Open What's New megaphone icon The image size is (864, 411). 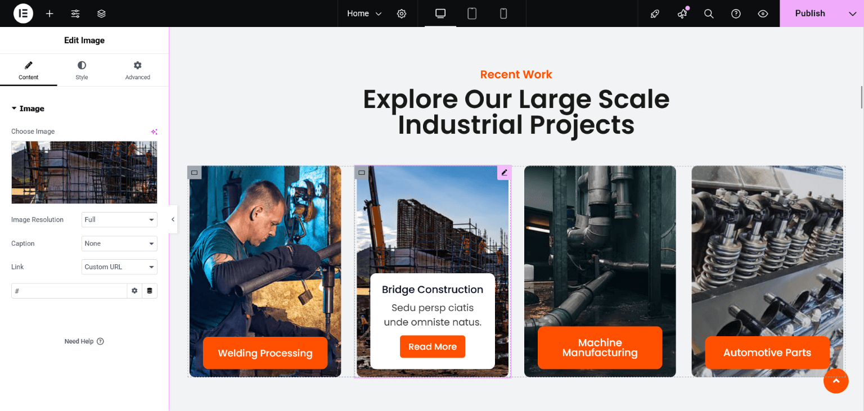(x=682, y=13)
